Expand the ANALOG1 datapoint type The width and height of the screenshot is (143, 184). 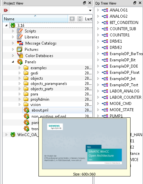(x=98, y=10)
